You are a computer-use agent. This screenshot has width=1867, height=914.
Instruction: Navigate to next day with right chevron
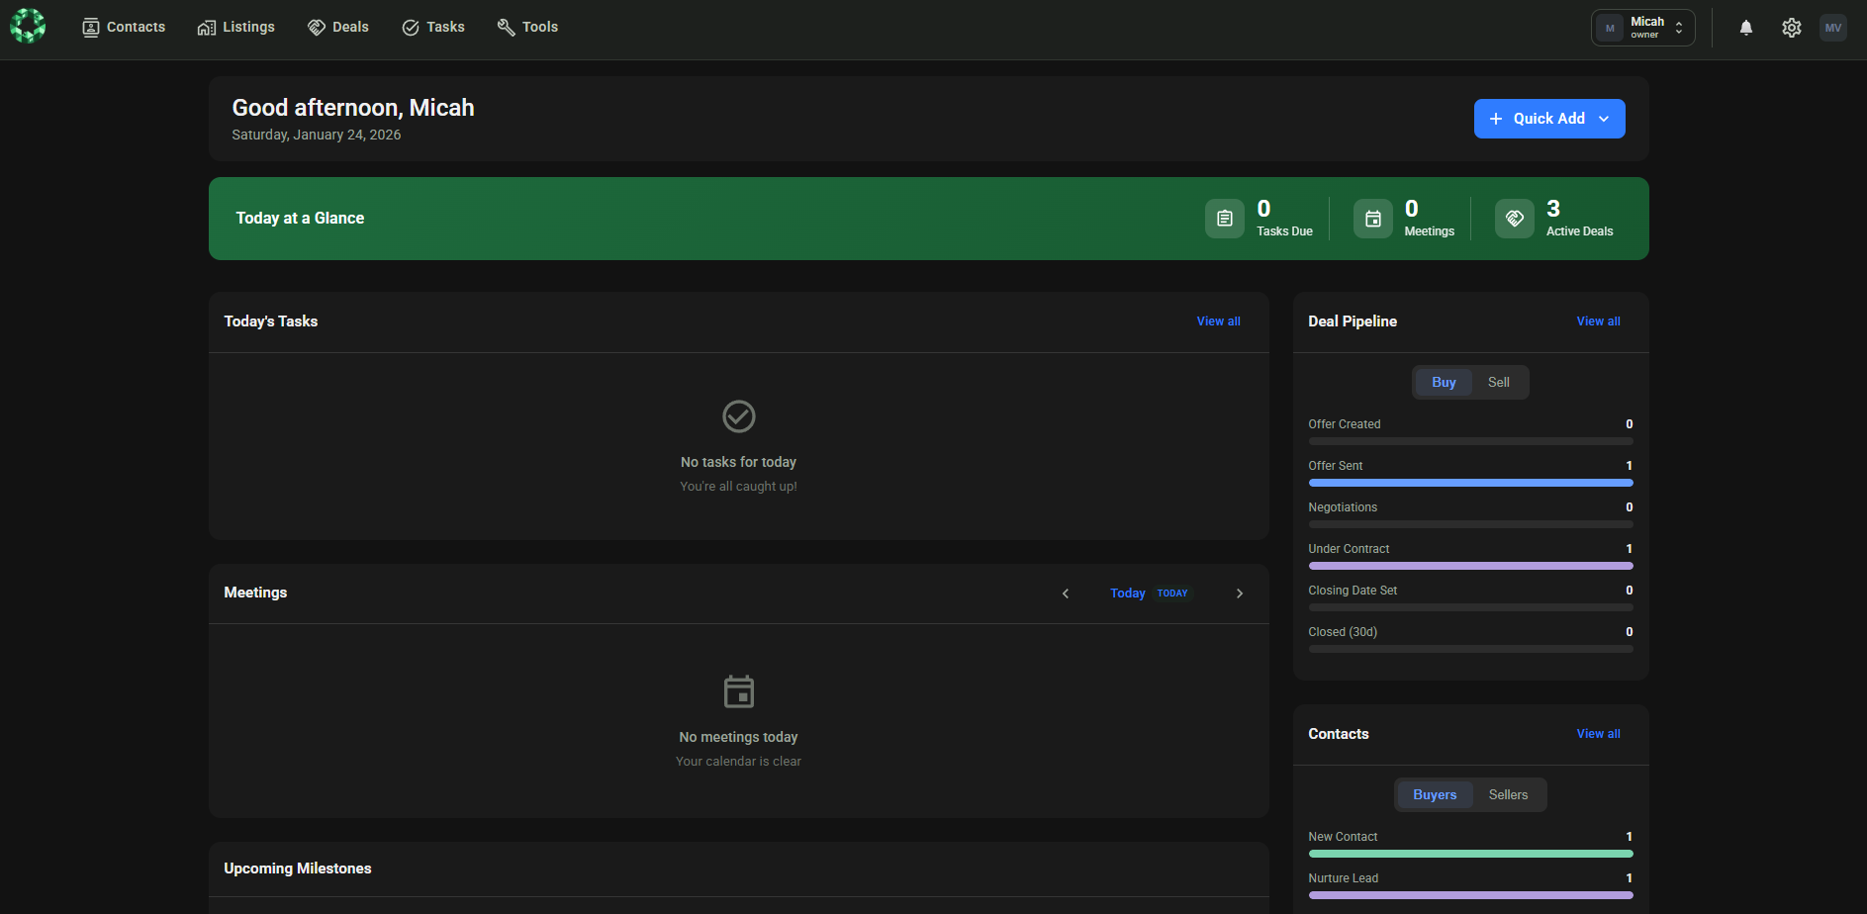(1240, 594)
